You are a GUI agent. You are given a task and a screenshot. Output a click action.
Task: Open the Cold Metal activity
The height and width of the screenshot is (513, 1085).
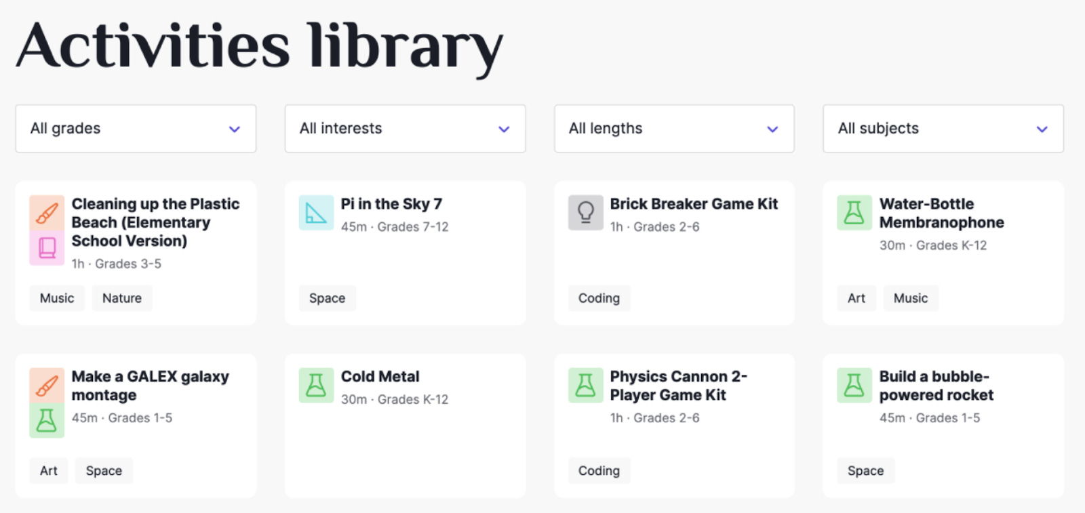coord(380,377)
